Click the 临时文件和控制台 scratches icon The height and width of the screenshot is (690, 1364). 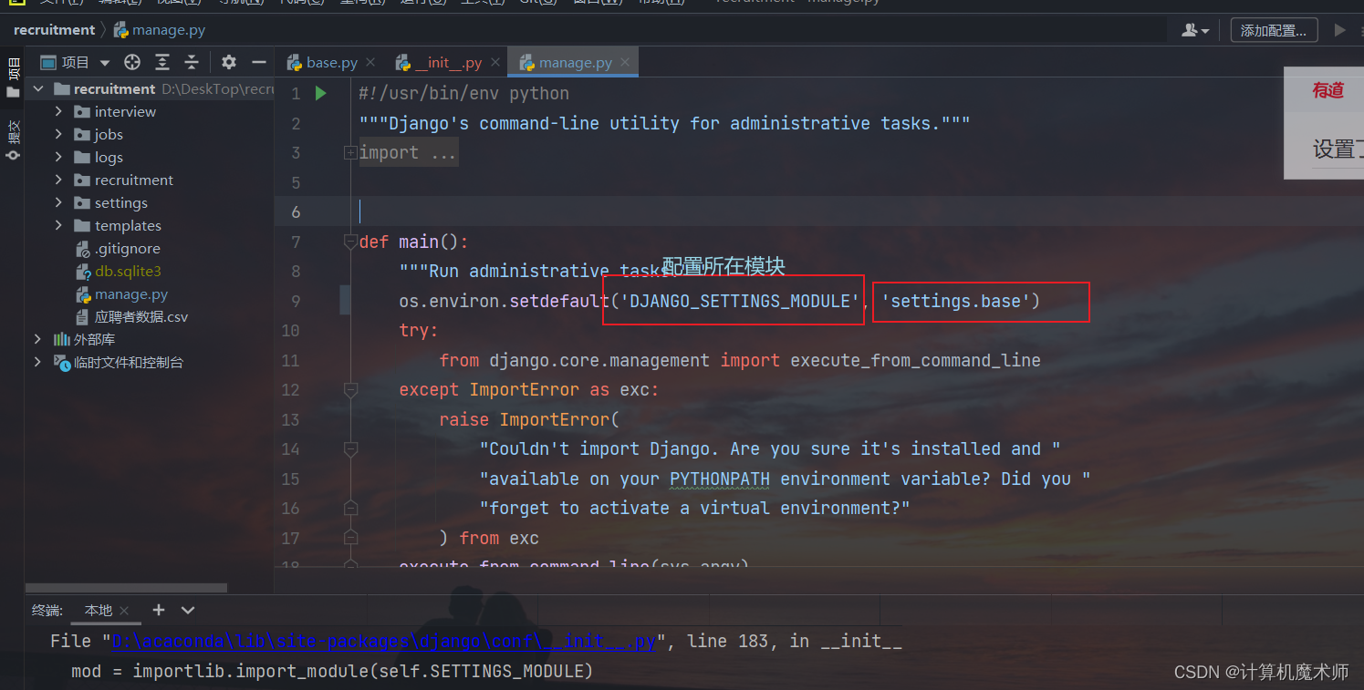[x=62, y=362]
